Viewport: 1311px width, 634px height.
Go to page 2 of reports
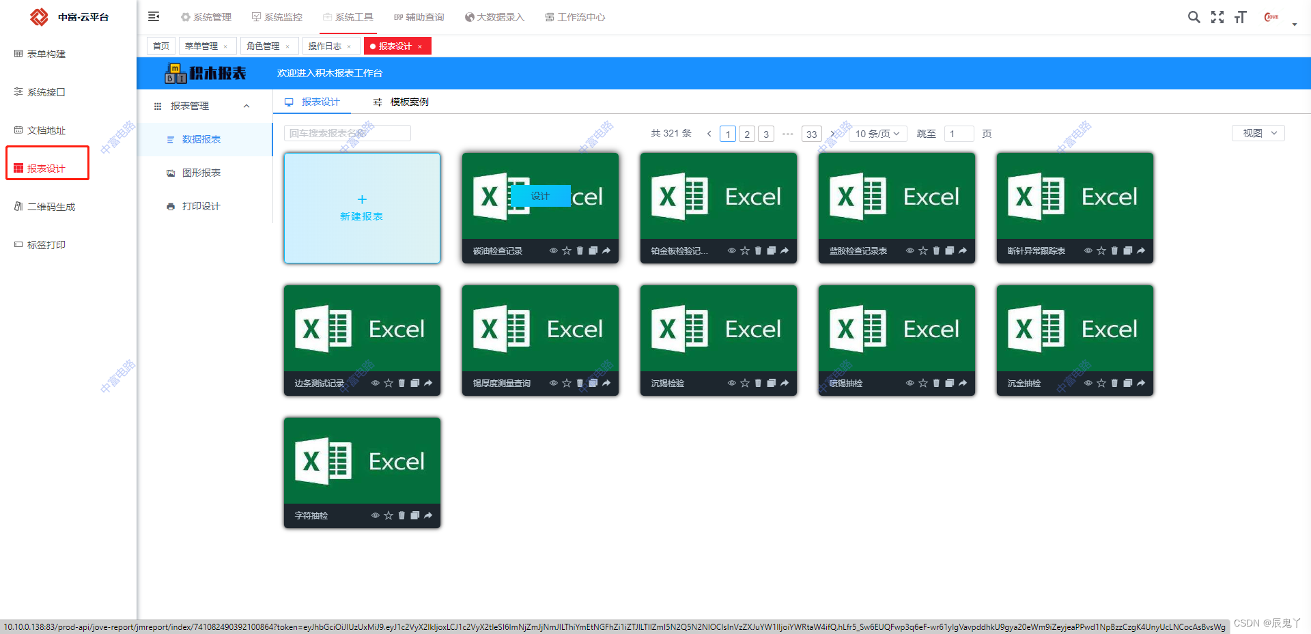click(747, 134)
